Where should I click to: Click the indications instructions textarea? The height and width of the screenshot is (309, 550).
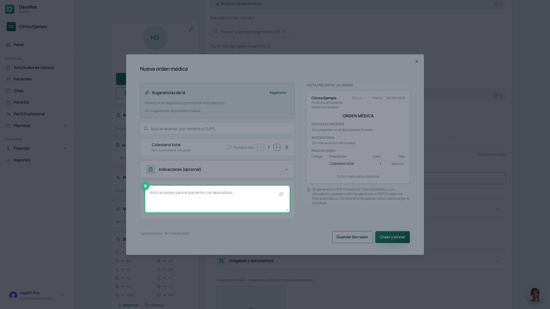(217, 199)
